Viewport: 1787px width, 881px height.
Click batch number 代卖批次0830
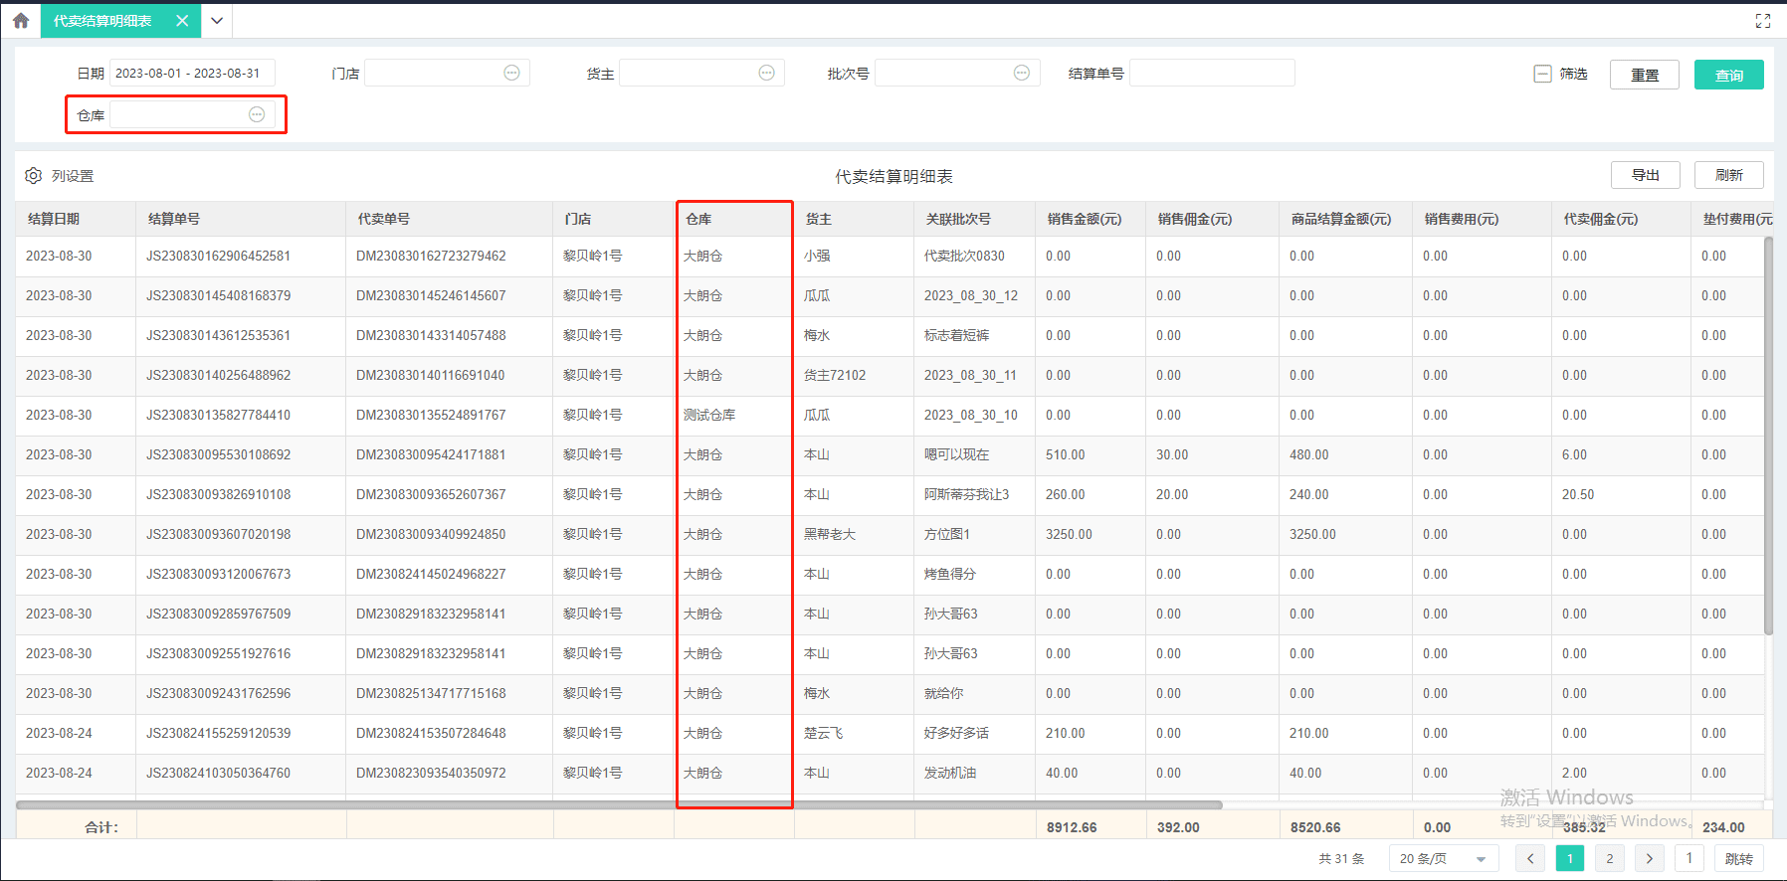(x=964, y=256)
